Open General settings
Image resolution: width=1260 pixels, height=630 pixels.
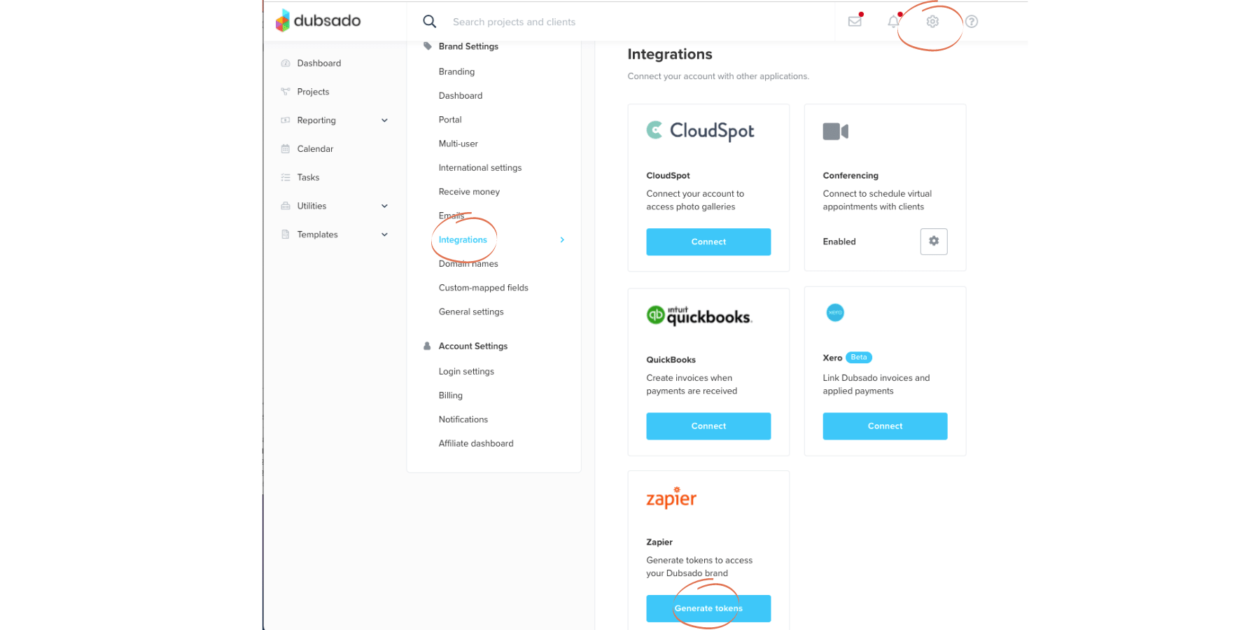471,311
